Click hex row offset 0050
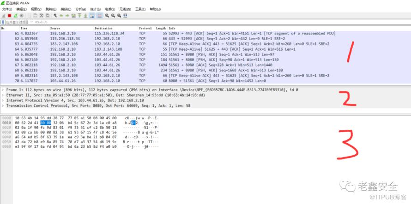 pos(6,142)
